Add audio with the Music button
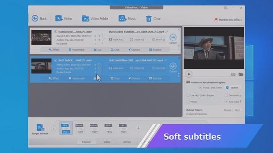This screenshot has width=273, height=153. point(127,18)
